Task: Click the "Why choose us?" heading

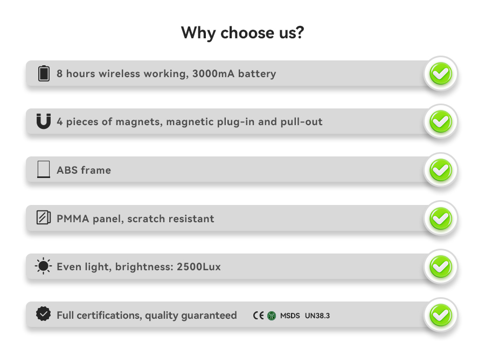Action: (242, 32)
